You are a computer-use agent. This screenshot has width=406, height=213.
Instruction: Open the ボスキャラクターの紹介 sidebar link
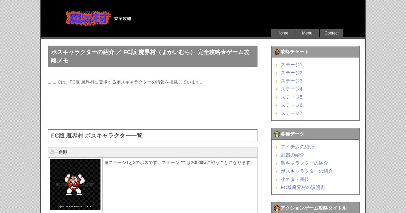[307, 171]
